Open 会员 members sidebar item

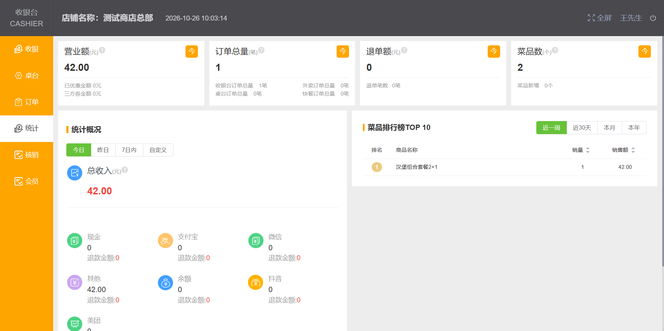27,182
